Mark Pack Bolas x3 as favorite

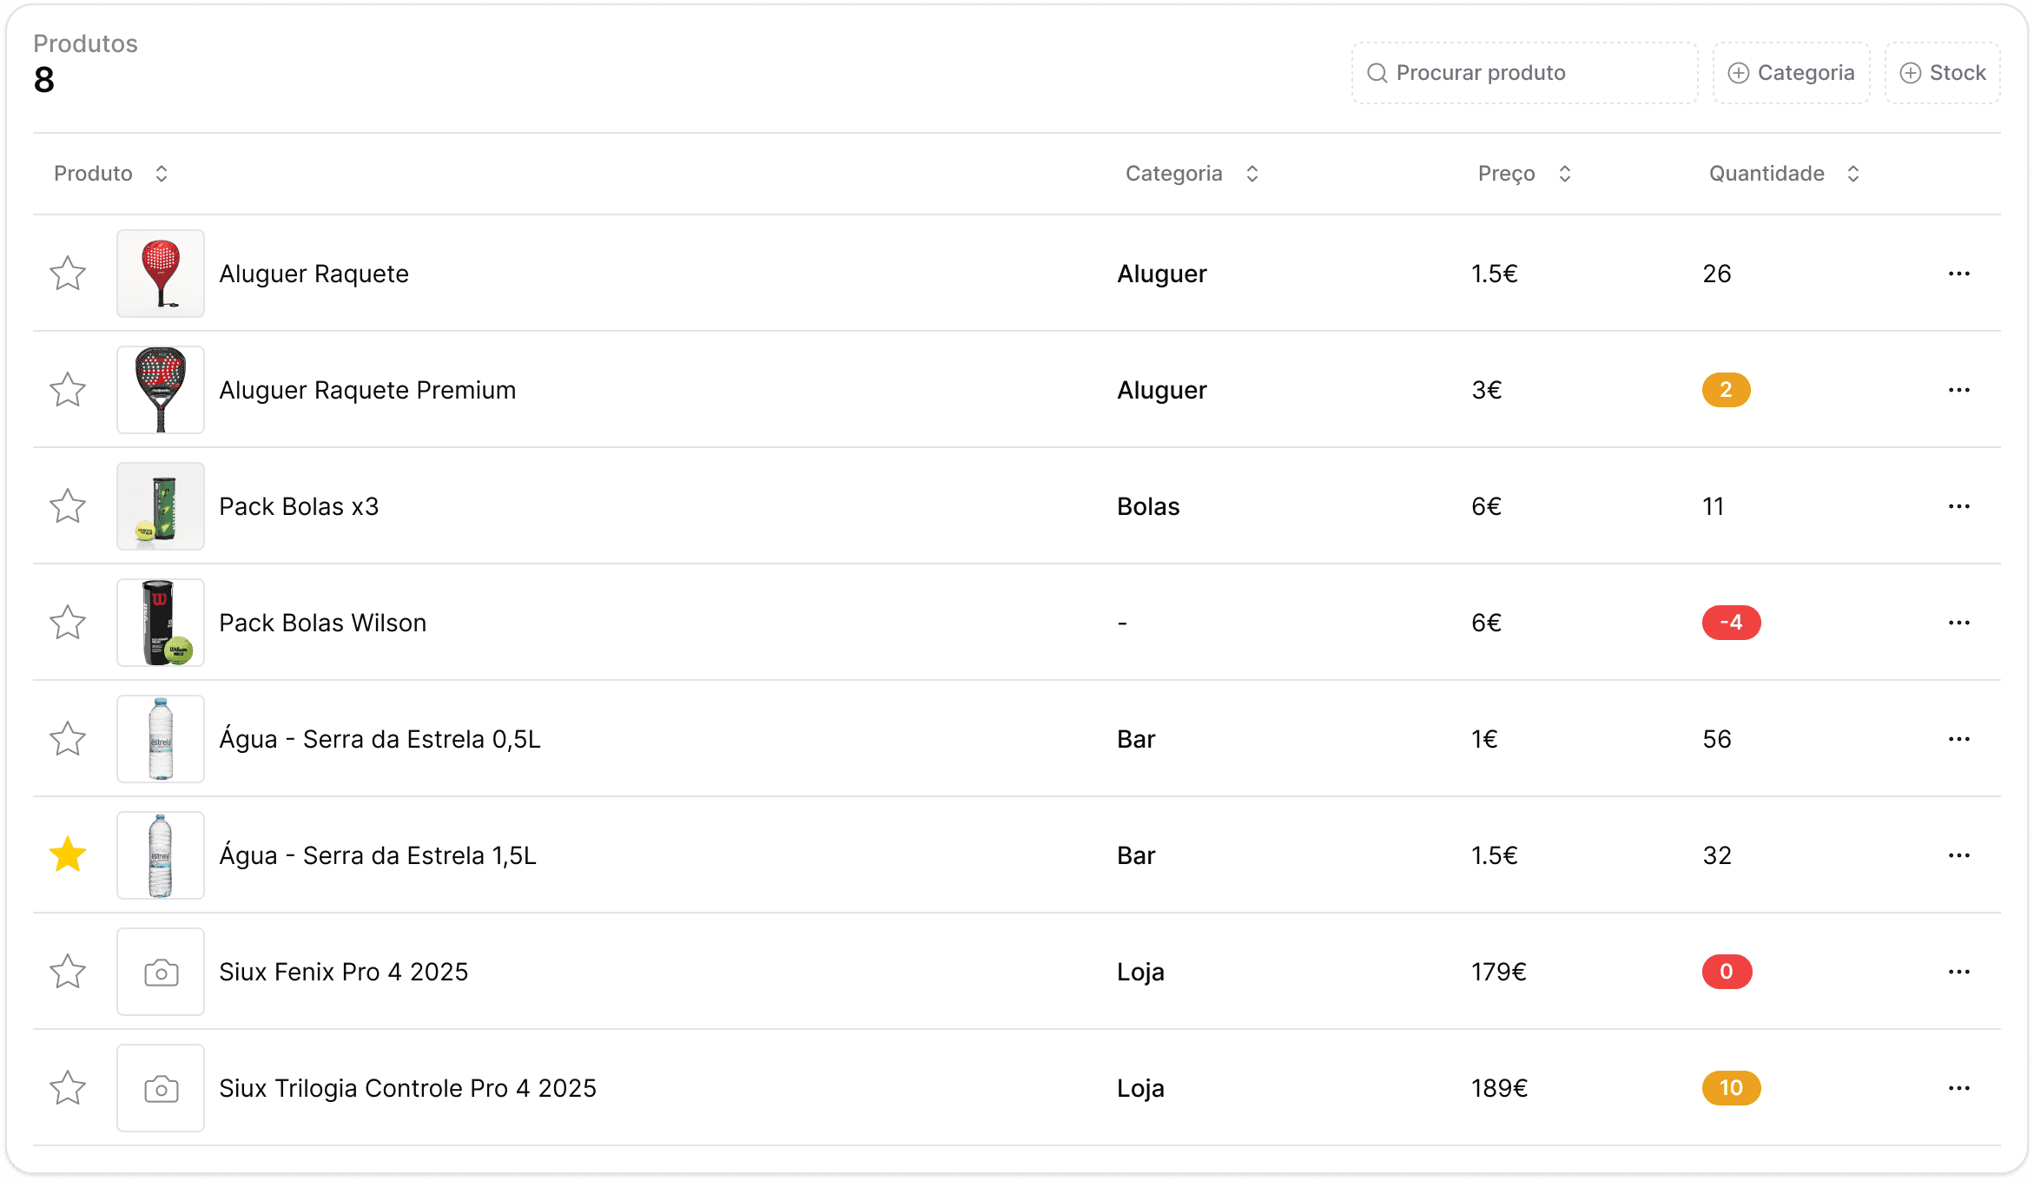68,506
